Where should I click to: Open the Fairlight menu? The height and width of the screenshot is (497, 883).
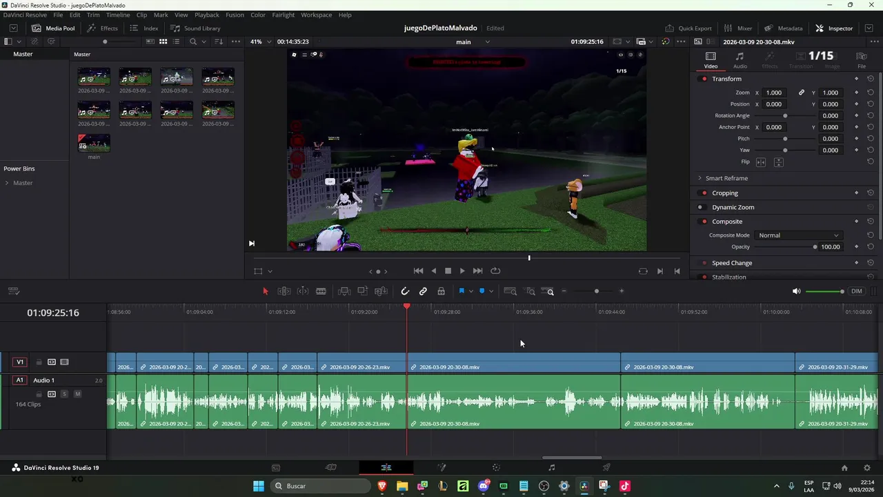coord(283,14)
